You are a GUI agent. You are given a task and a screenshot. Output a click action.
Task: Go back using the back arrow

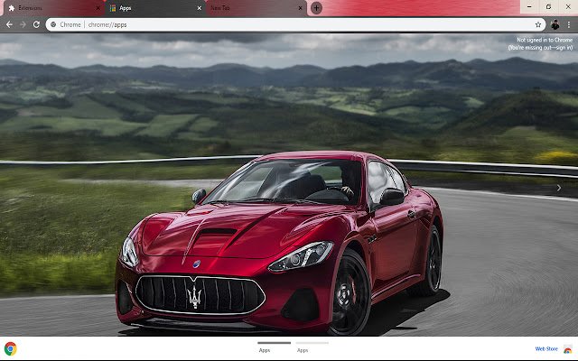tap(9, 24)
